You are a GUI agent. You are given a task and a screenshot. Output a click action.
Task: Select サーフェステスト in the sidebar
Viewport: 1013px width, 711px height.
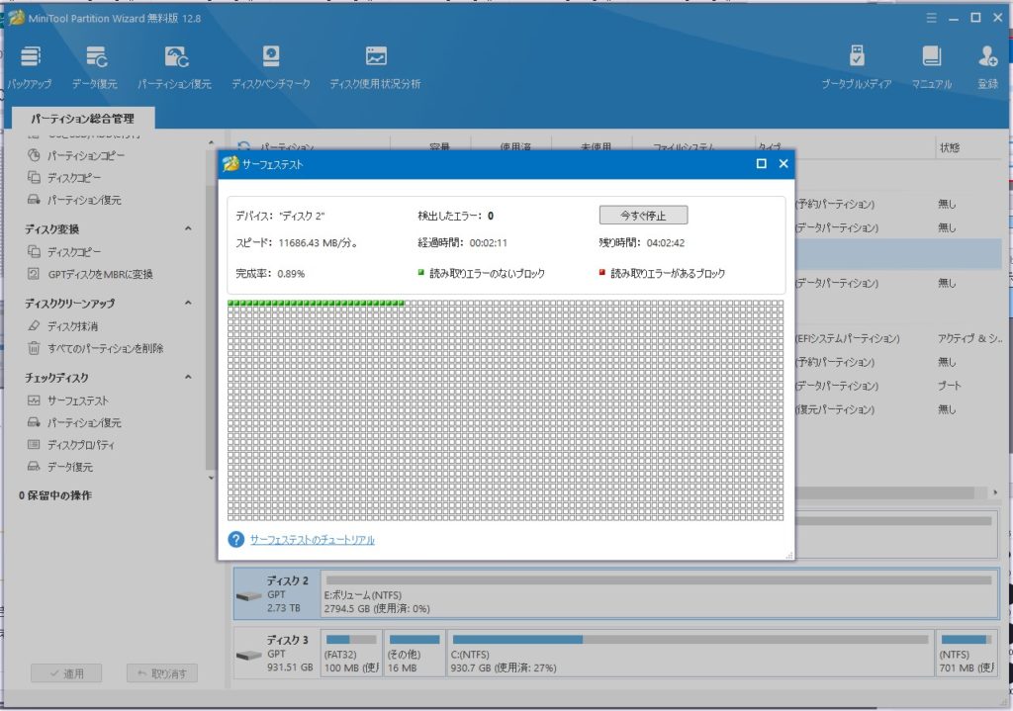77,400
